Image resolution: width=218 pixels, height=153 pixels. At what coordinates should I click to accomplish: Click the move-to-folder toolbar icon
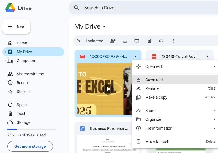pyautogui.click(x=137, y=41)
